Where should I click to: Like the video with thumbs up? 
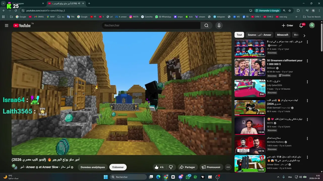click(x=159, y=167)
